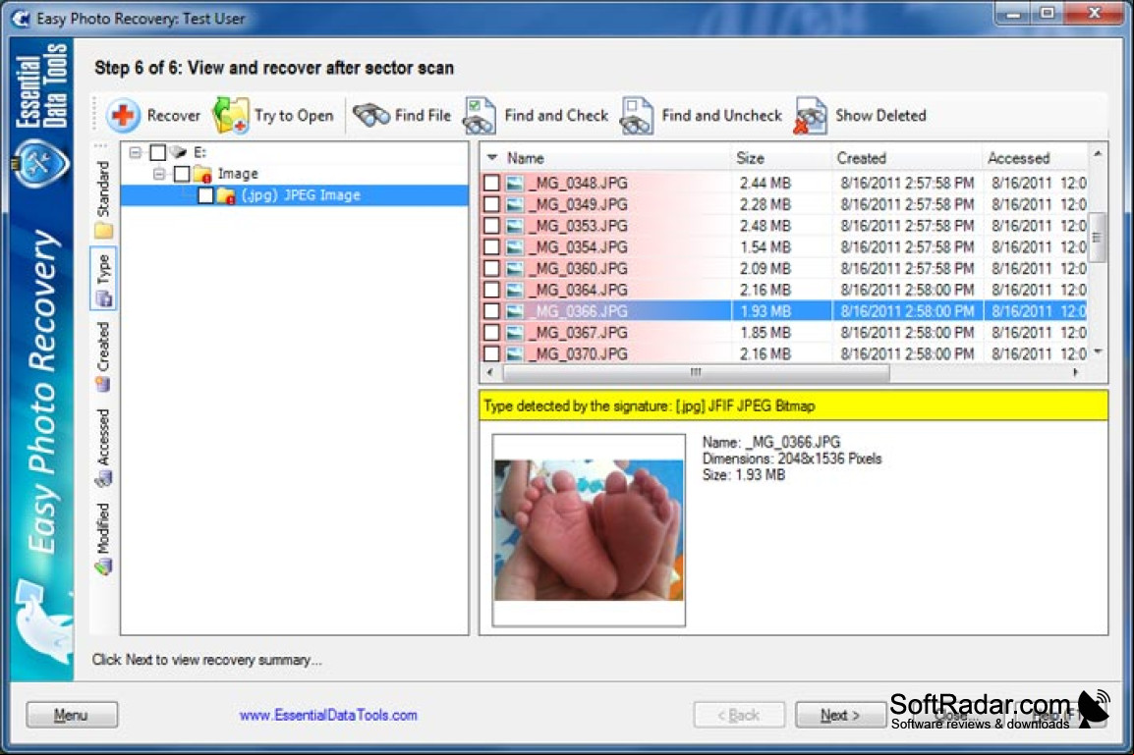Collapse the E: drive tree node
The width and height of the screenshot is (1134, 755).
(x=136, y=152)
